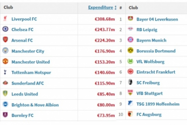The image size is (187, 125).
Task: Click the VfL Wolfsburg crest icon
Action: point(130,61)
